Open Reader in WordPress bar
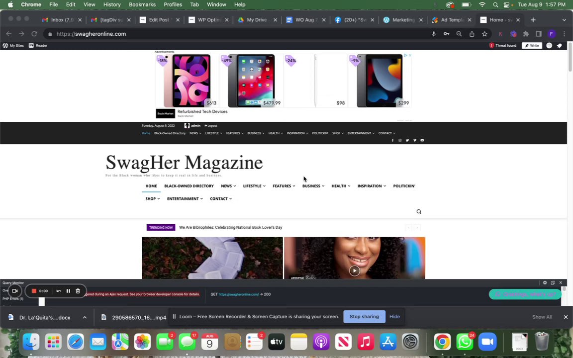Viewport: 573px width, 358px height. click(x=38, y=46)
